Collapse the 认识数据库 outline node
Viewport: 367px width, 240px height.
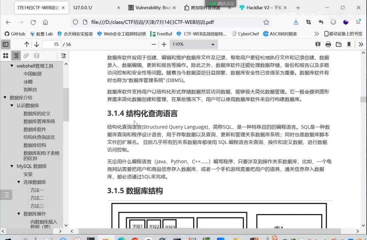click(x=12, y=105)
